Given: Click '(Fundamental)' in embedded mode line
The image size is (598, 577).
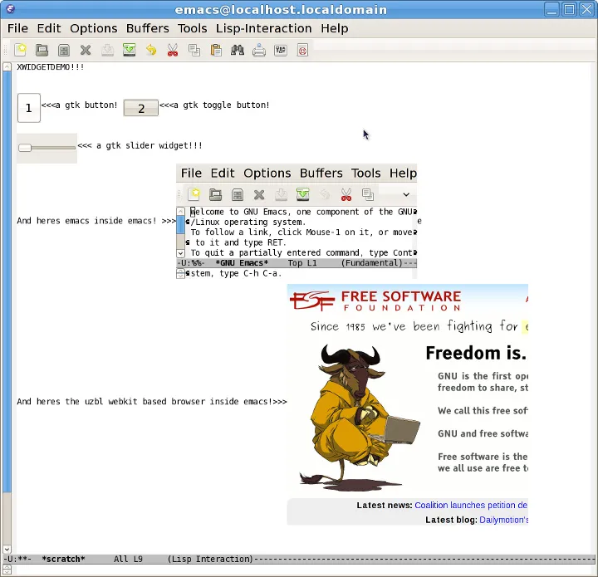Looking at the screenshot, I should 372,263.
